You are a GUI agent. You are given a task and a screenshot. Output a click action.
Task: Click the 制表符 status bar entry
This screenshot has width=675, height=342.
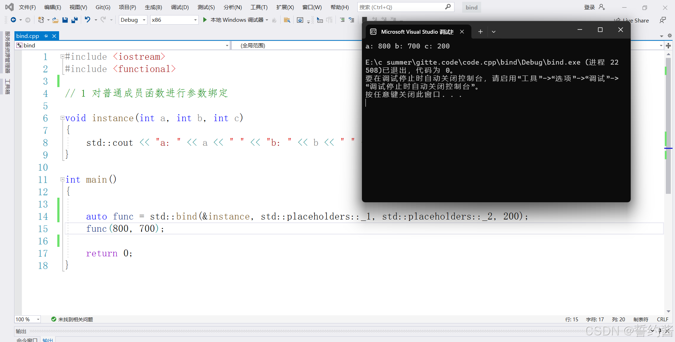tap(641, 319)
